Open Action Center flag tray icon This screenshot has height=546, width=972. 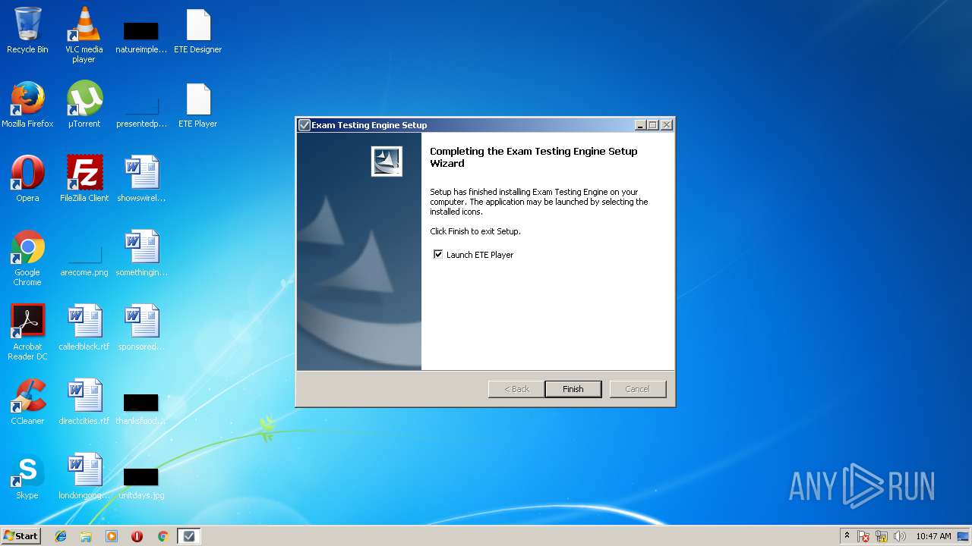pyautogui.click(x=864, y=536)
